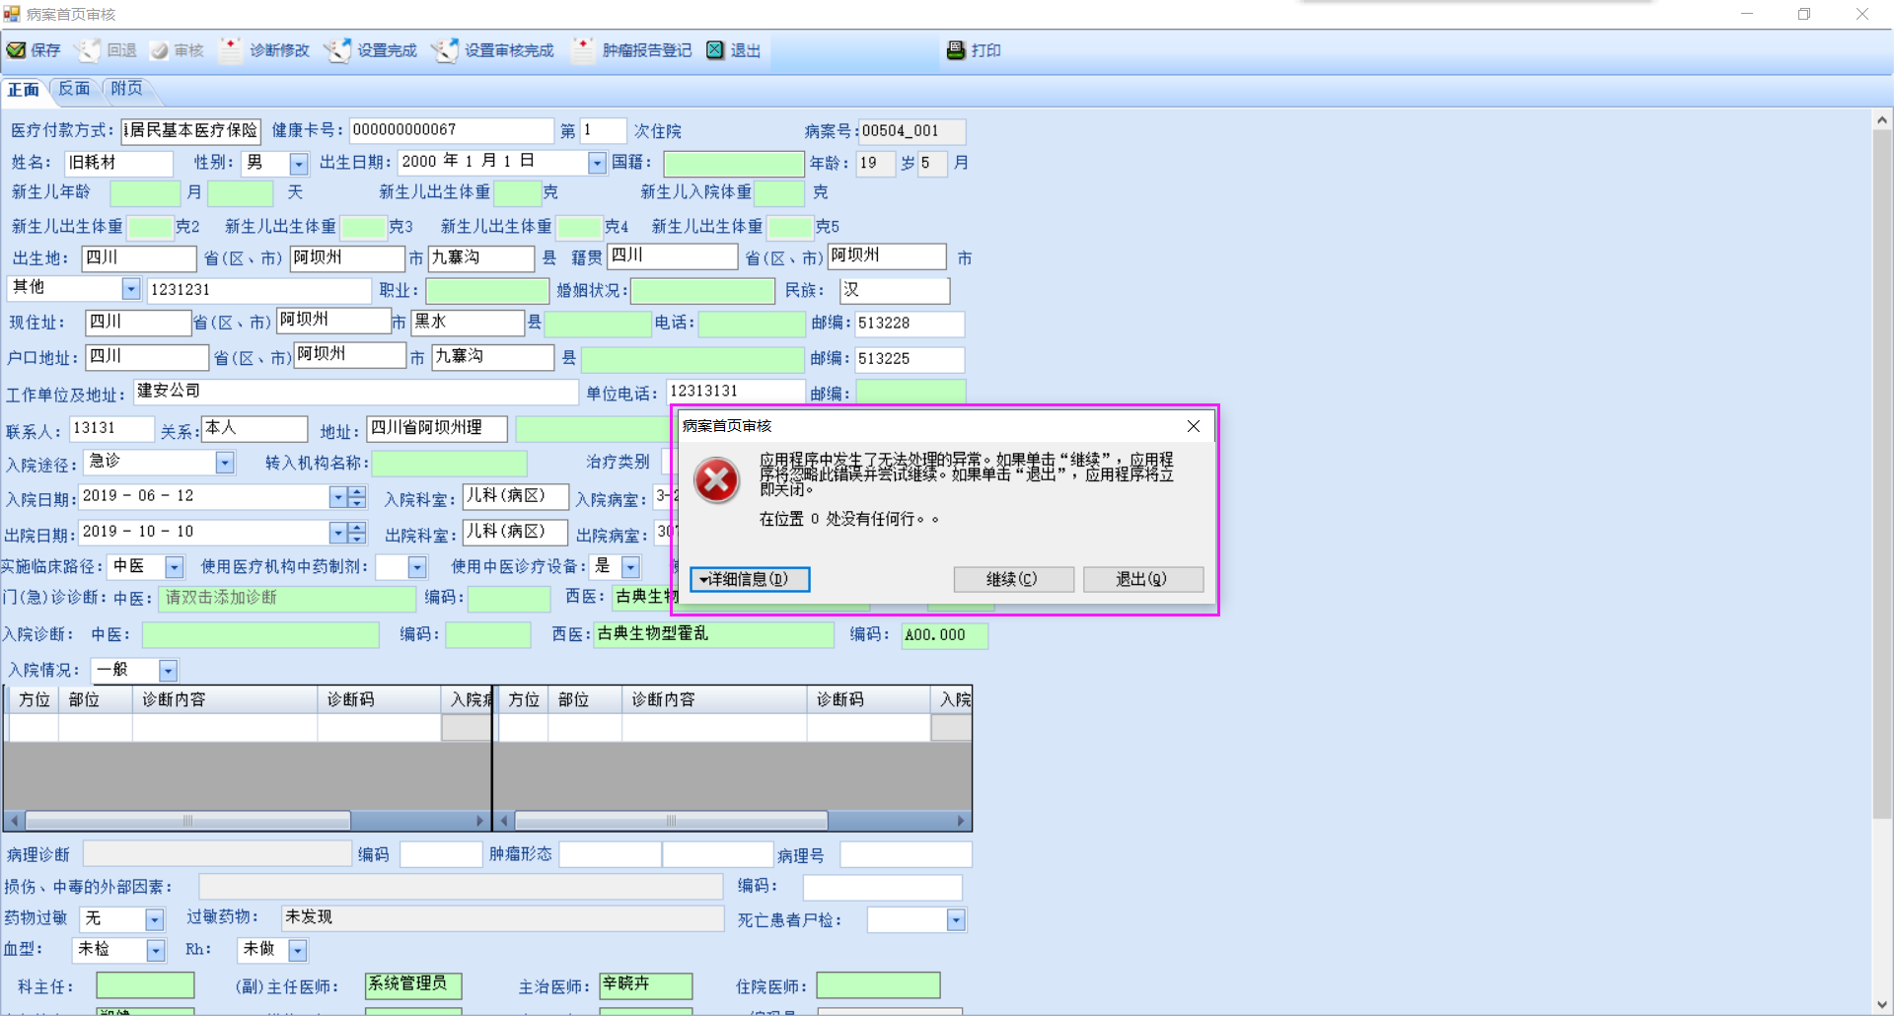Click the 退出(Q) button in the dialog
The image size is (1894, 1016).
coord(1142,579)
